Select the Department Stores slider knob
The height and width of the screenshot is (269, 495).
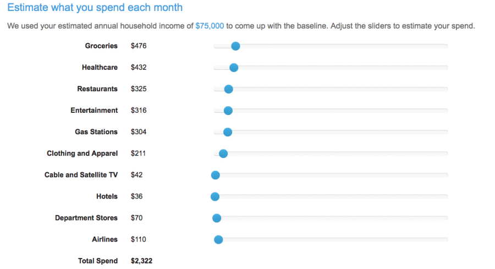[x=217, y=218]
